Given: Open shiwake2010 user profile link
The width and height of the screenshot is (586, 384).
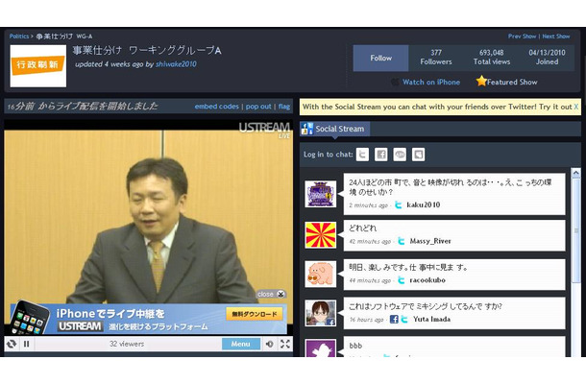Looking at the screenshot, I should pyautogui.click(x=176, y=64).
